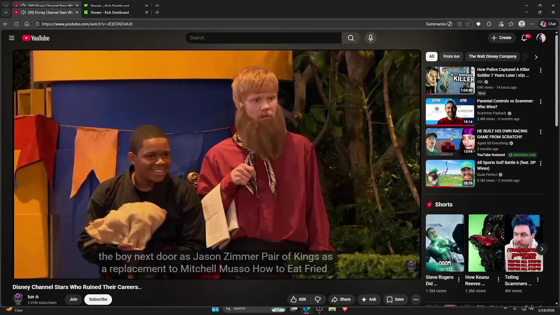Open browser extensions puzzle icon
Viewport: 560px width, 315px height.
point(489,24)
